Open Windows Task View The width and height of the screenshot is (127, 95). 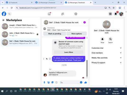point(15,91)
